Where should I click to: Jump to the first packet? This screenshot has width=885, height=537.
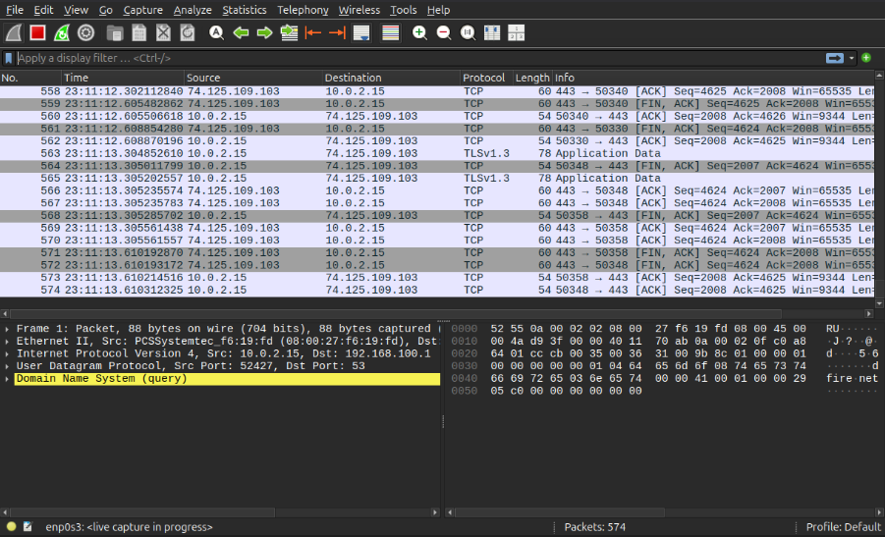pyautogui.click(x=312, y=33)
